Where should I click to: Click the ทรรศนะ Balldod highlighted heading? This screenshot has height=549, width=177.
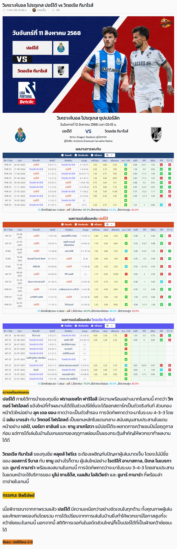point(18,495)
